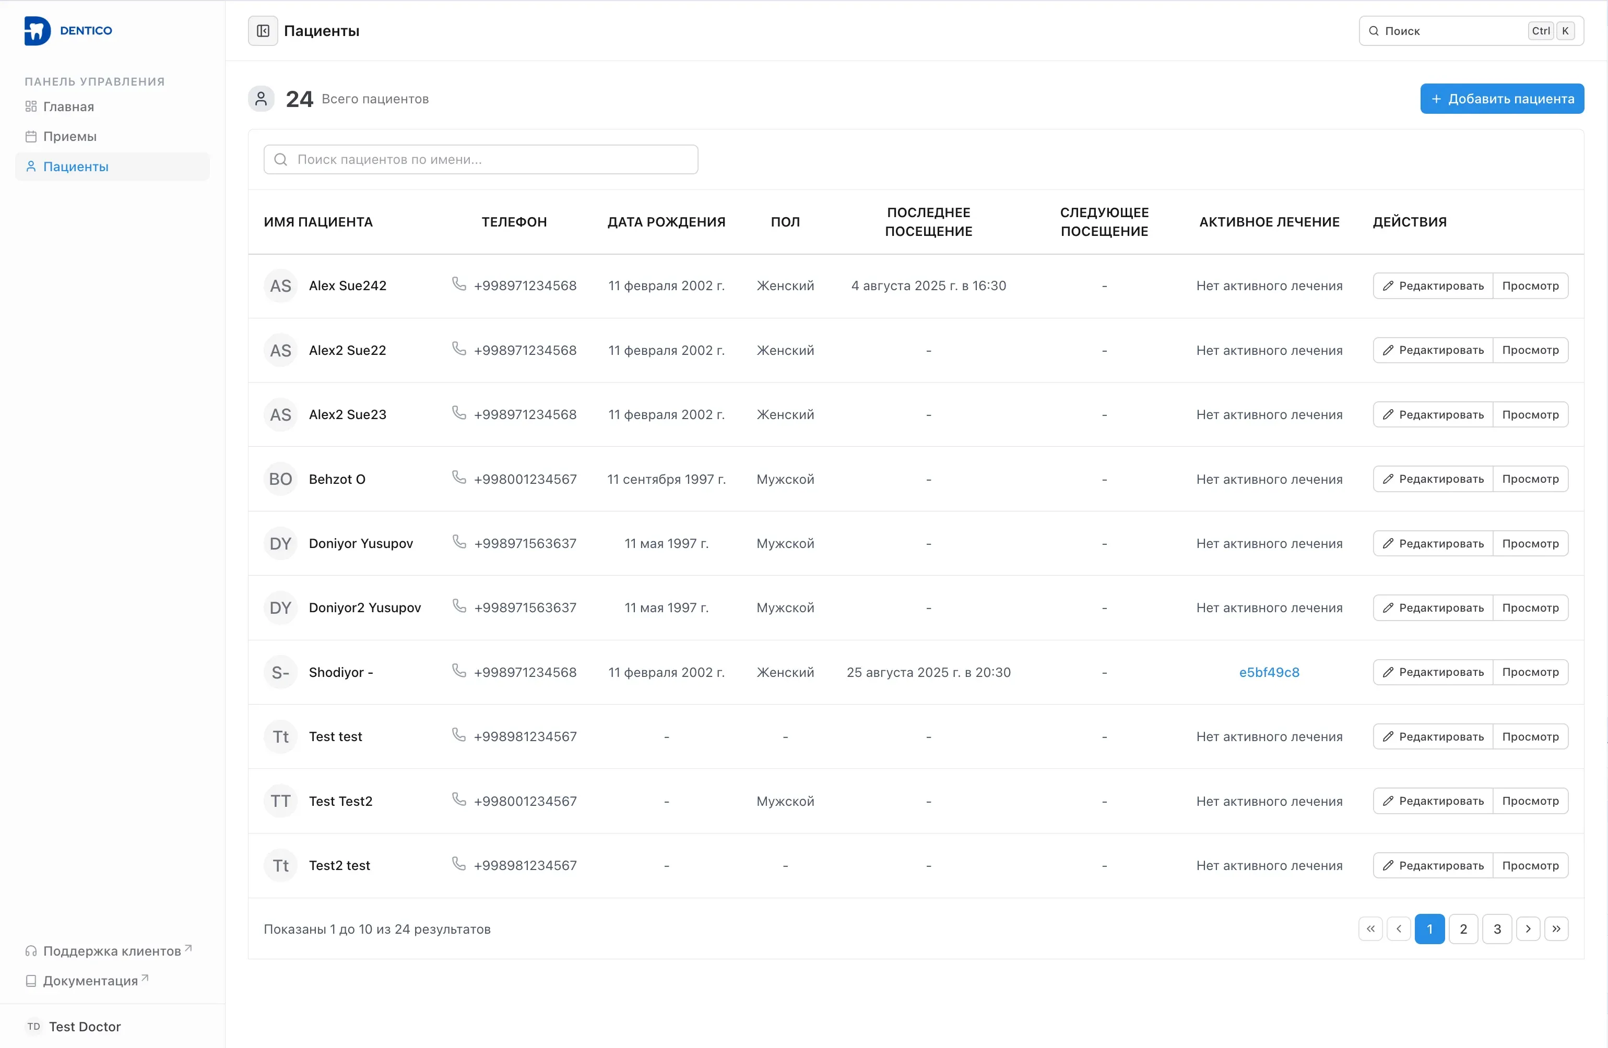Click the patient name search field
Image resolution: width=1608 pixels, height=1048 pixels.
tap(480, 159)
